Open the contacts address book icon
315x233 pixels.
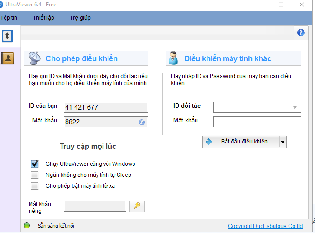pos(7,58)
